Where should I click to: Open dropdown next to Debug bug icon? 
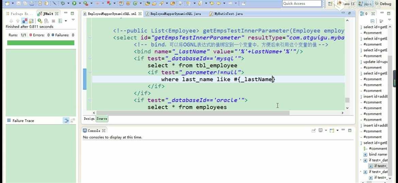coord(68,3)
